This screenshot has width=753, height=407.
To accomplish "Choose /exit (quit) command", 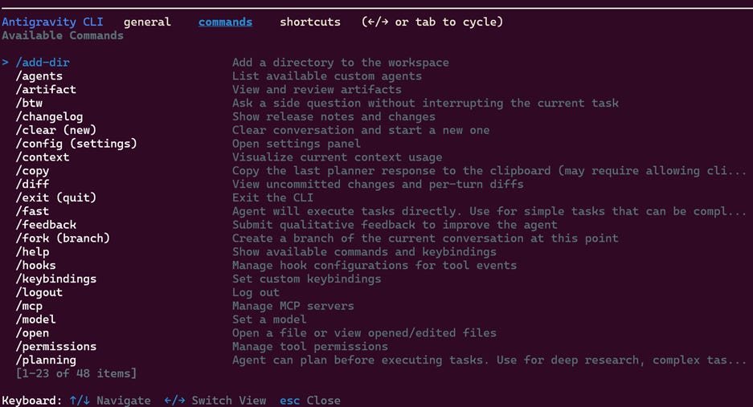I will [x=55, y=197].
